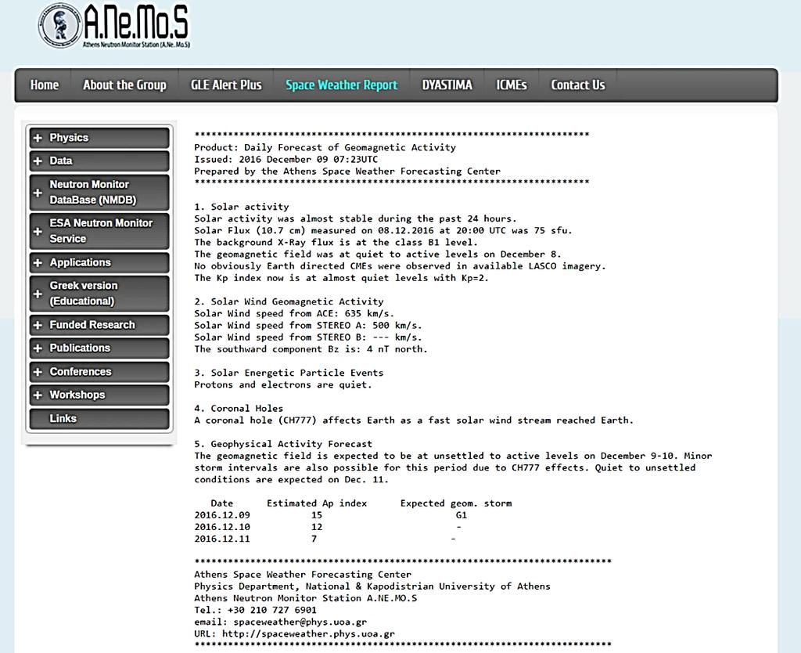The height and width of the screenshot is (653, 801).
Task: Expand the Conferences plus icon
Action: [38, 372]
